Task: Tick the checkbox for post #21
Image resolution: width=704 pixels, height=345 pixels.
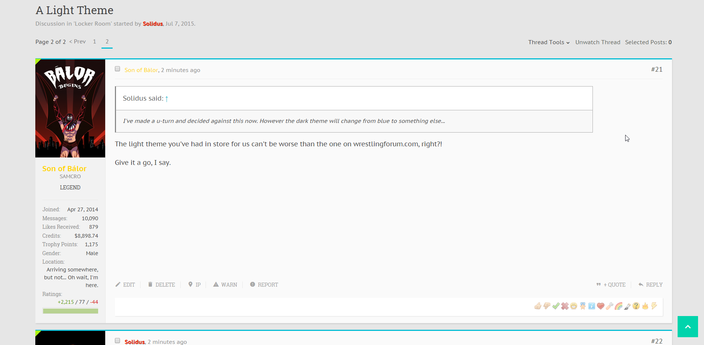Action: click(x=117, y=69)
